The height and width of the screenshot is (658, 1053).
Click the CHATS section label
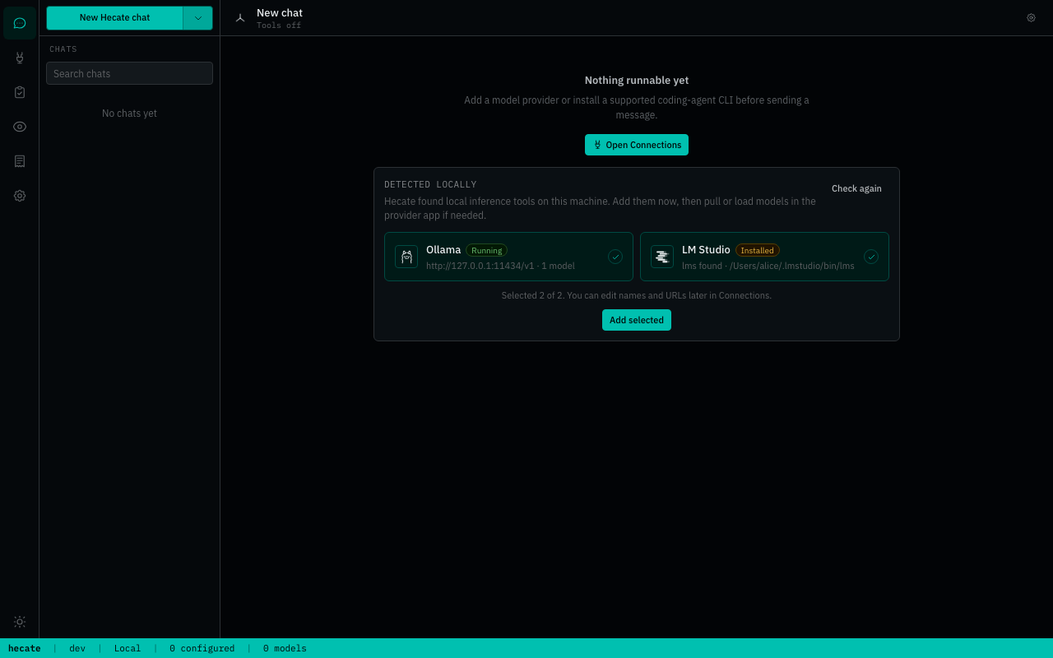tap(63, 49)
